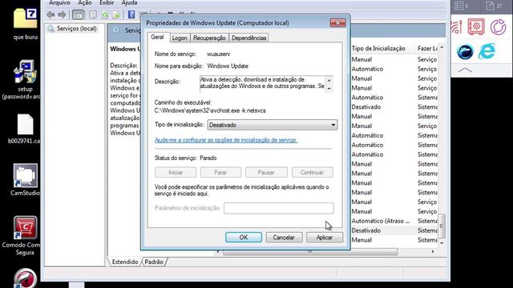Click the Pausar service button
Image resolution: width=513 pixels, height=288 pixels.
tap(266, 172)
